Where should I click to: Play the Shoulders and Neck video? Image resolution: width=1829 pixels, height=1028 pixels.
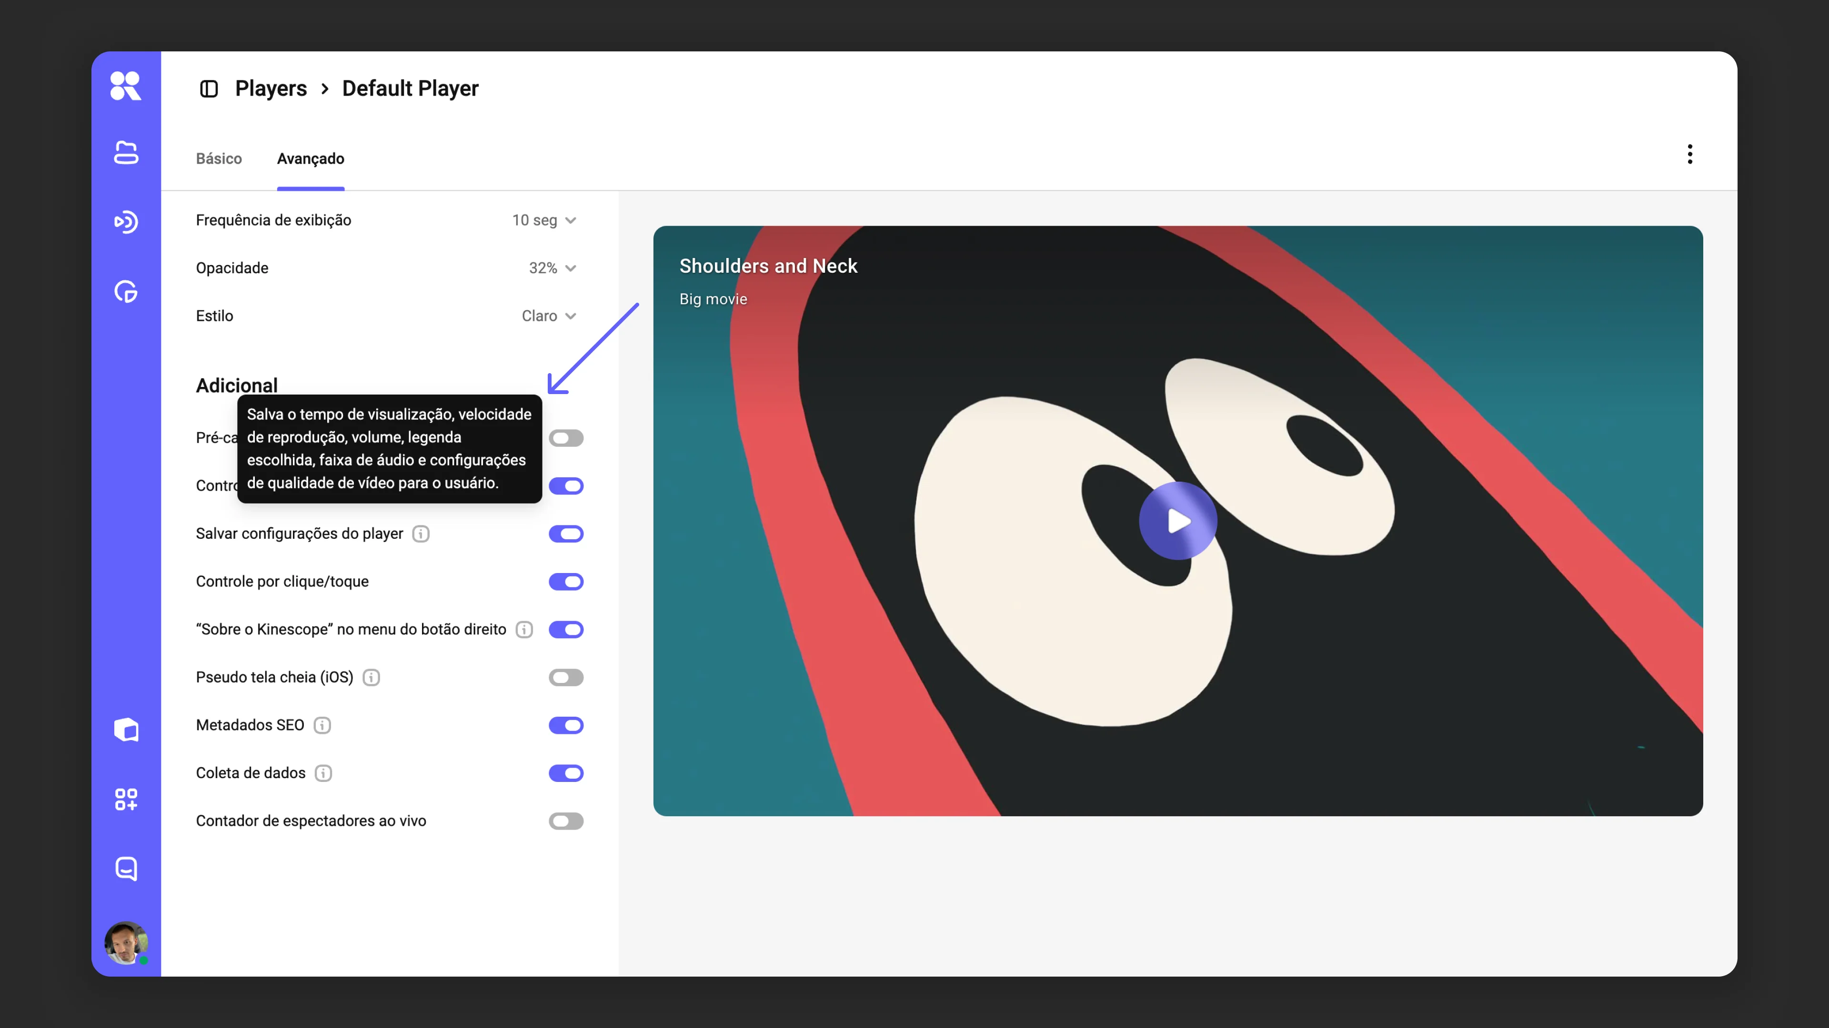(x=1178, y=521)
